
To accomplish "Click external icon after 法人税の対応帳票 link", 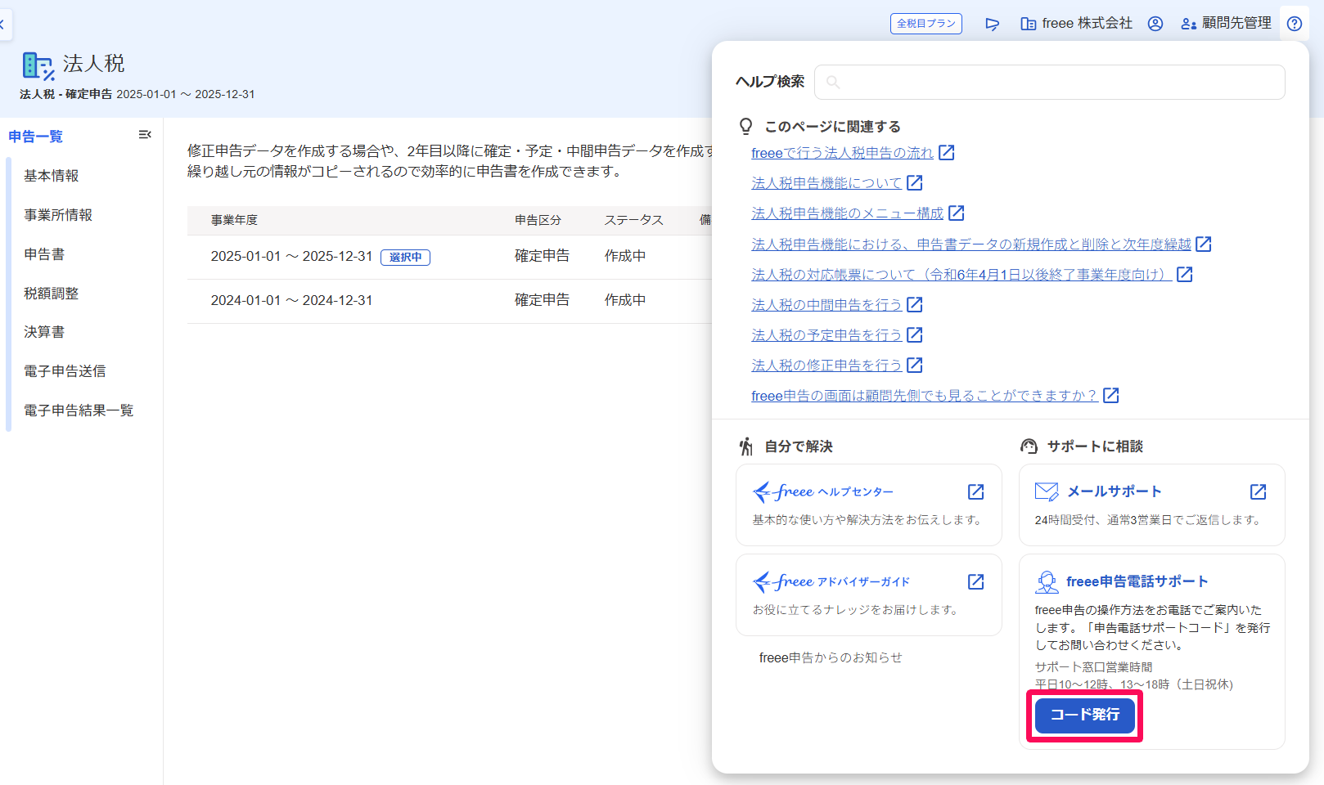I will pos(1185,274).
